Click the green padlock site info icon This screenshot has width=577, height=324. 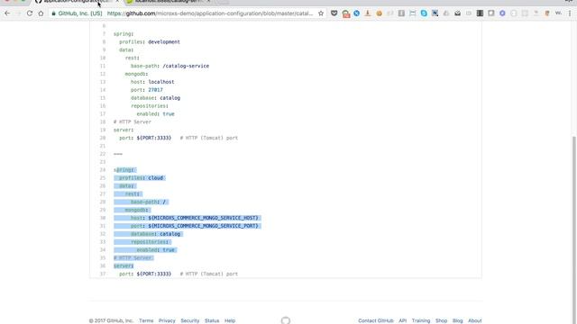tap(54, 13)
